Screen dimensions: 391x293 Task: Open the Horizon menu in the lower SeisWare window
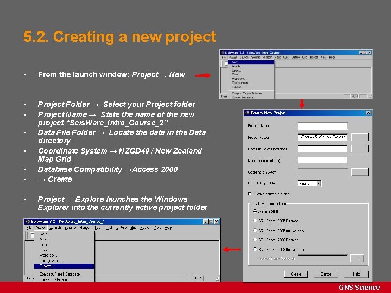pyautogui.click(x=86, y=228)
